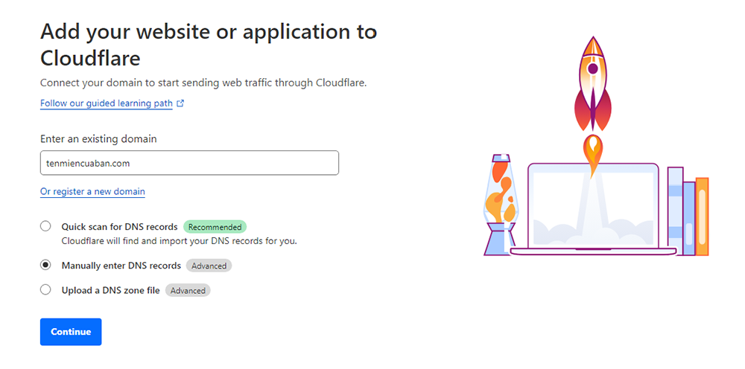Click the lava lamp illustration
Image resolution: width=745 pixels, height=369 pixels.
coord(499,205)
